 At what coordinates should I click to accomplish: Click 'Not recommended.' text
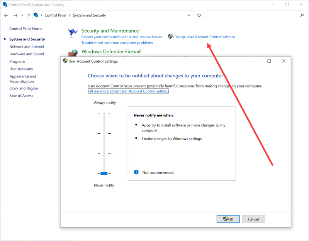click(158, 172)
